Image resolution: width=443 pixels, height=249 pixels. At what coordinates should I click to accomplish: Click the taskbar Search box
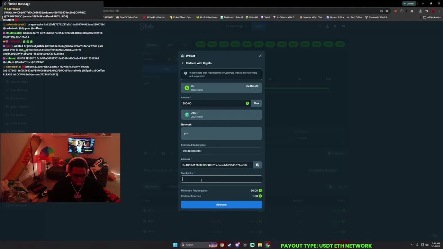(x=199, y=245)
